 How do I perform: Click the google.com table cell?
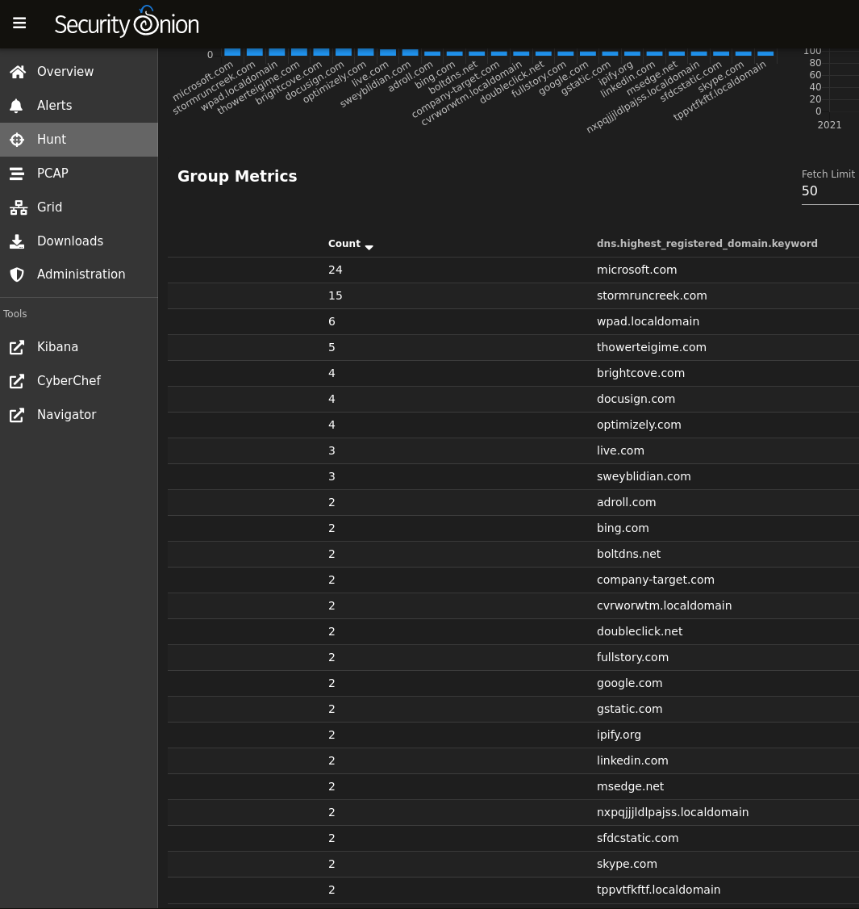click(x=629, y=684)
